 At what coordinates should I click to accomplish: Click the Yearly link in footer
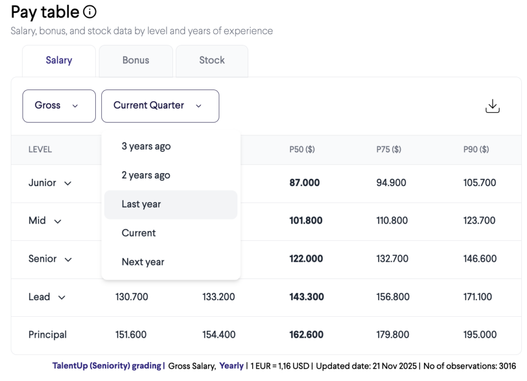231,366
